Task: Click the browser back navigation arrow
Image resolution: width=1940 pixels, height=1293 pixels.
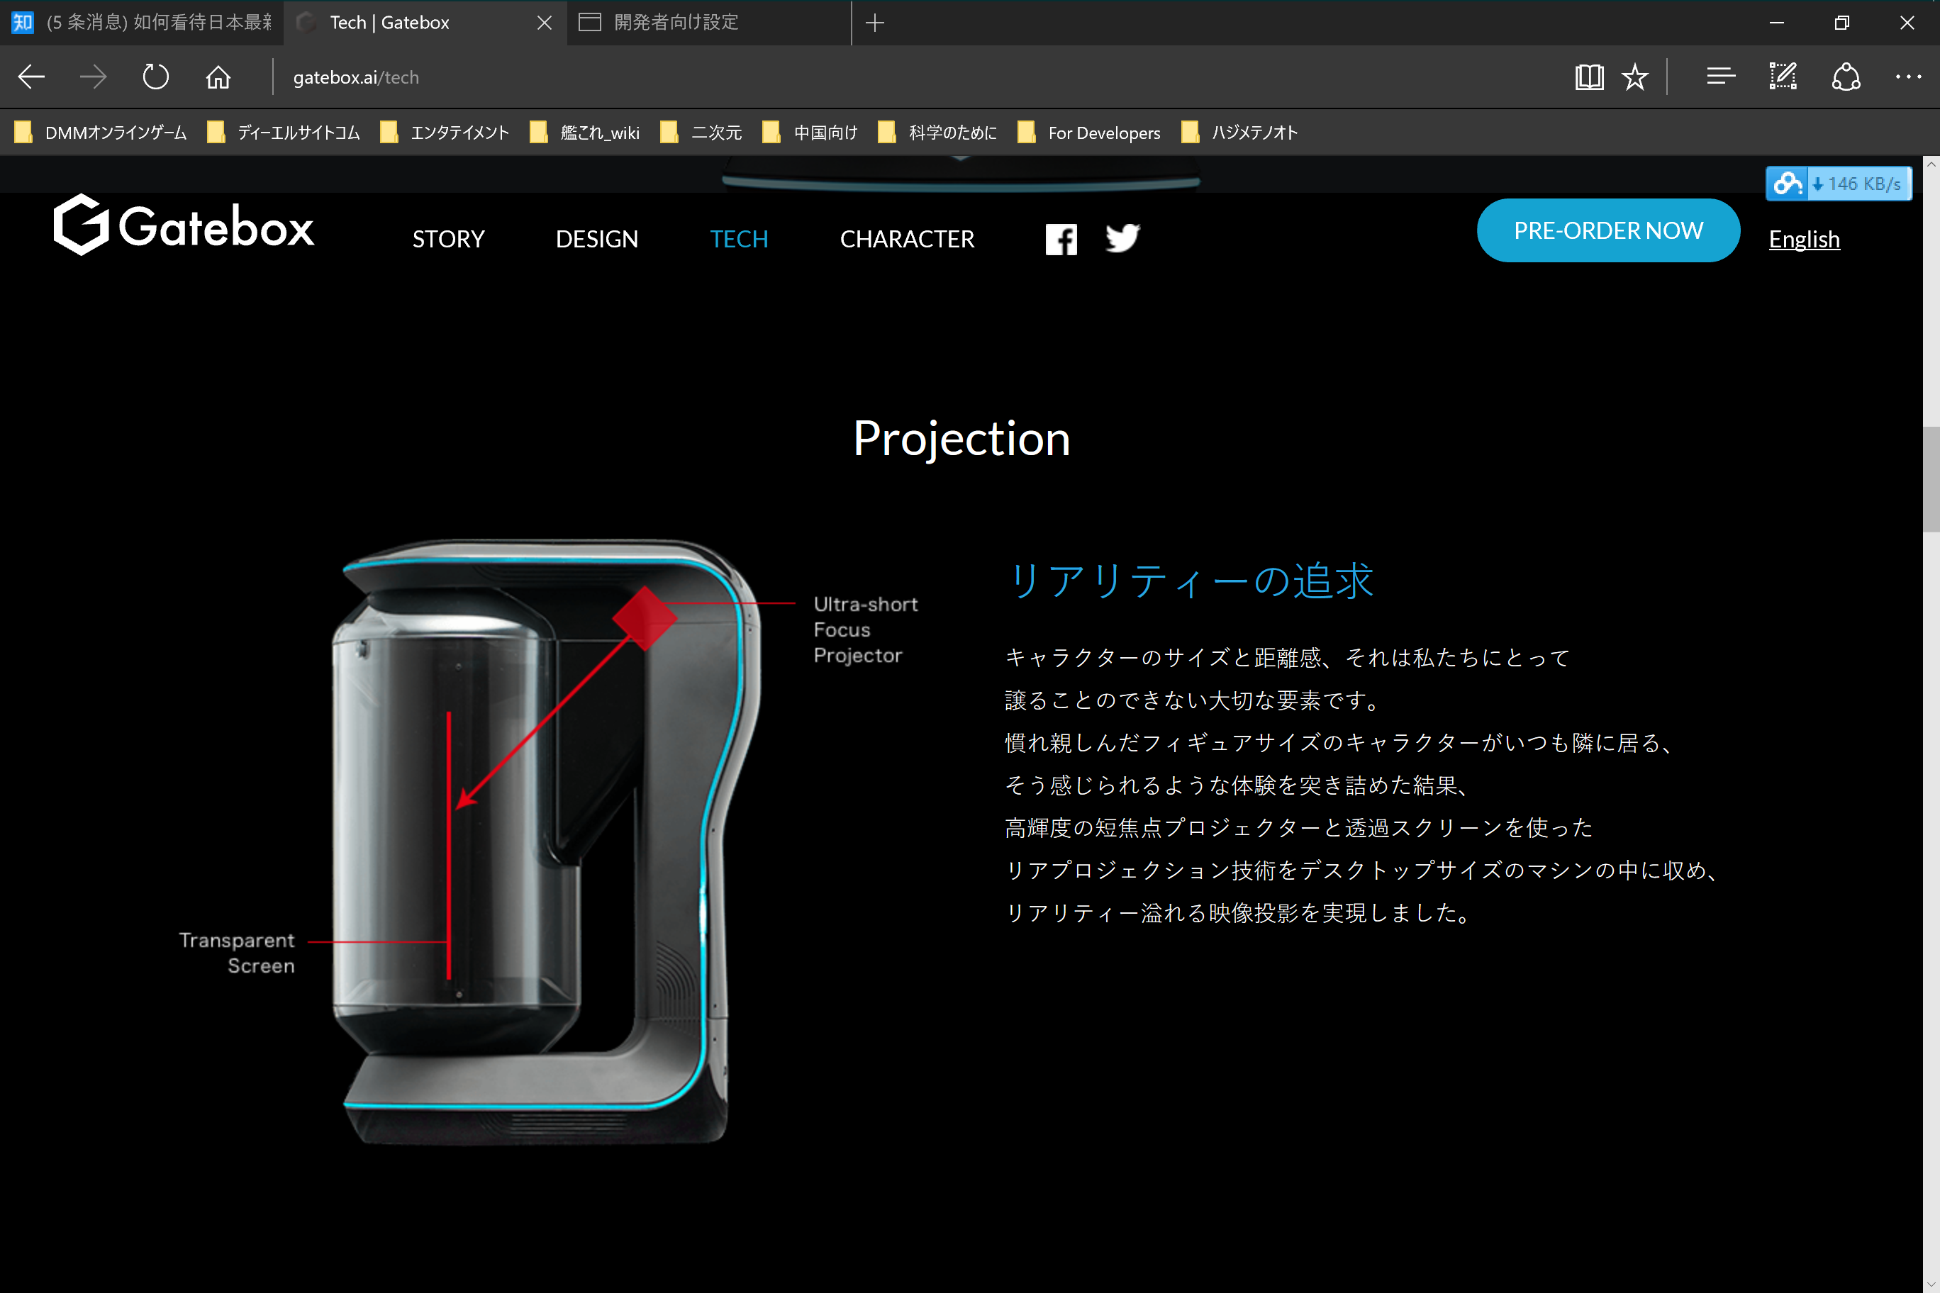Action: (x=30, y=77)
